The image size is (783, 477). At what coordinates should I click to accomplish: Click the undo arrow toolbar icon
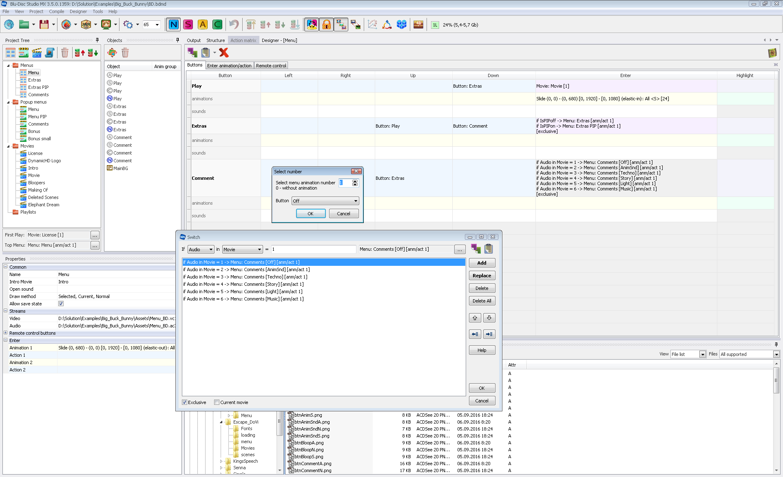pyautogui.click(x=234, y=25)
